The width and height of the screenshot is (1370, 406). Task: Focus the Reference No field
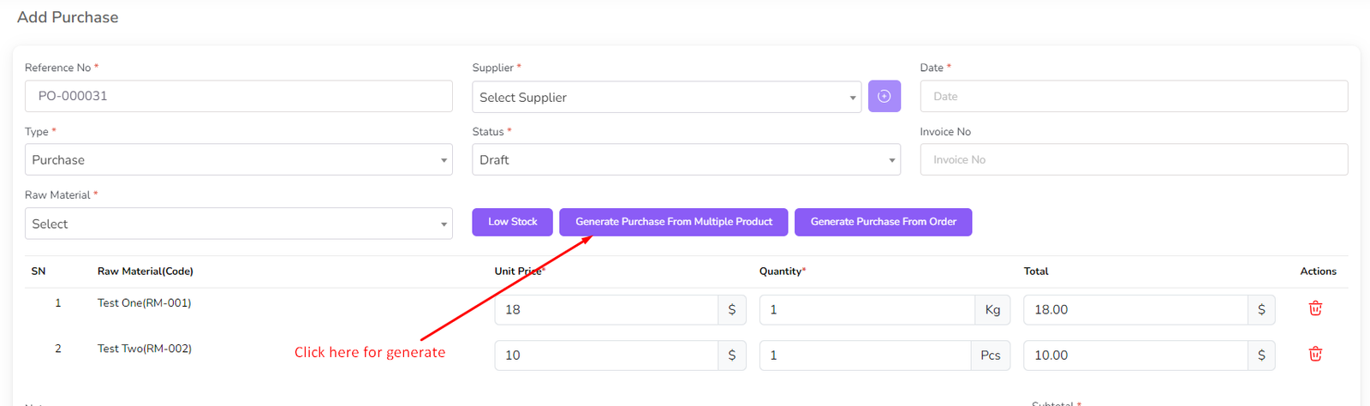pyautogui.click(x=238, y=96)
